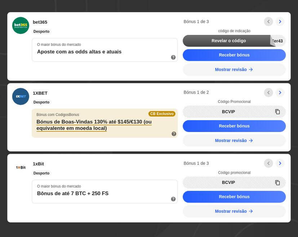Copy the 1xBit promo code BCVIP
This screenshot has width=298, height=237.
click(x=277, y=183)
